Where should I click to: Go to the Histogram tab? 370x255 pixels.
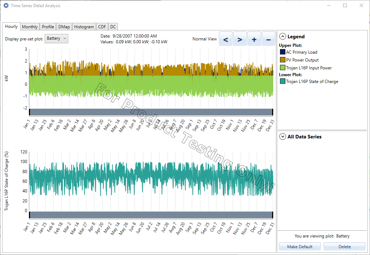pyautogui.click(x=84, y=27)
